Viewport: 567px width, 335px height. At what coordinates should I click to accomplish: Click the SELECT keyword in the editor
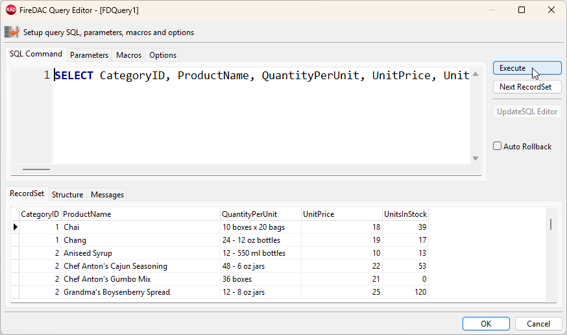[x=74, y=75]
